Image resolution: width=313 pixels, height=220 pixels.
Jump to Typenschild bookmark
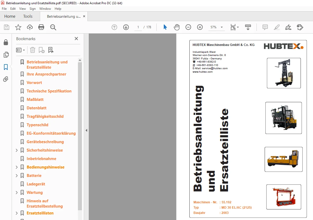pyautogui.click(x=38, y=125)
